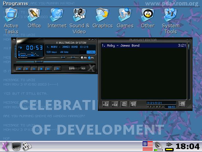Screen dimensions: 202x152
Task: Click previous track mini button in playlist editor
Action: (148, 107)
